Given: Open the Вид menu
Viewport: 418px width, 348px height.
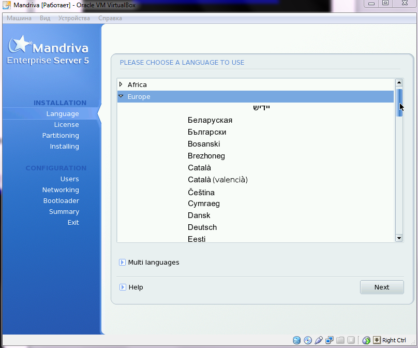Looking at the screenshot, I should pyautogui.click(x=45, y=18).
